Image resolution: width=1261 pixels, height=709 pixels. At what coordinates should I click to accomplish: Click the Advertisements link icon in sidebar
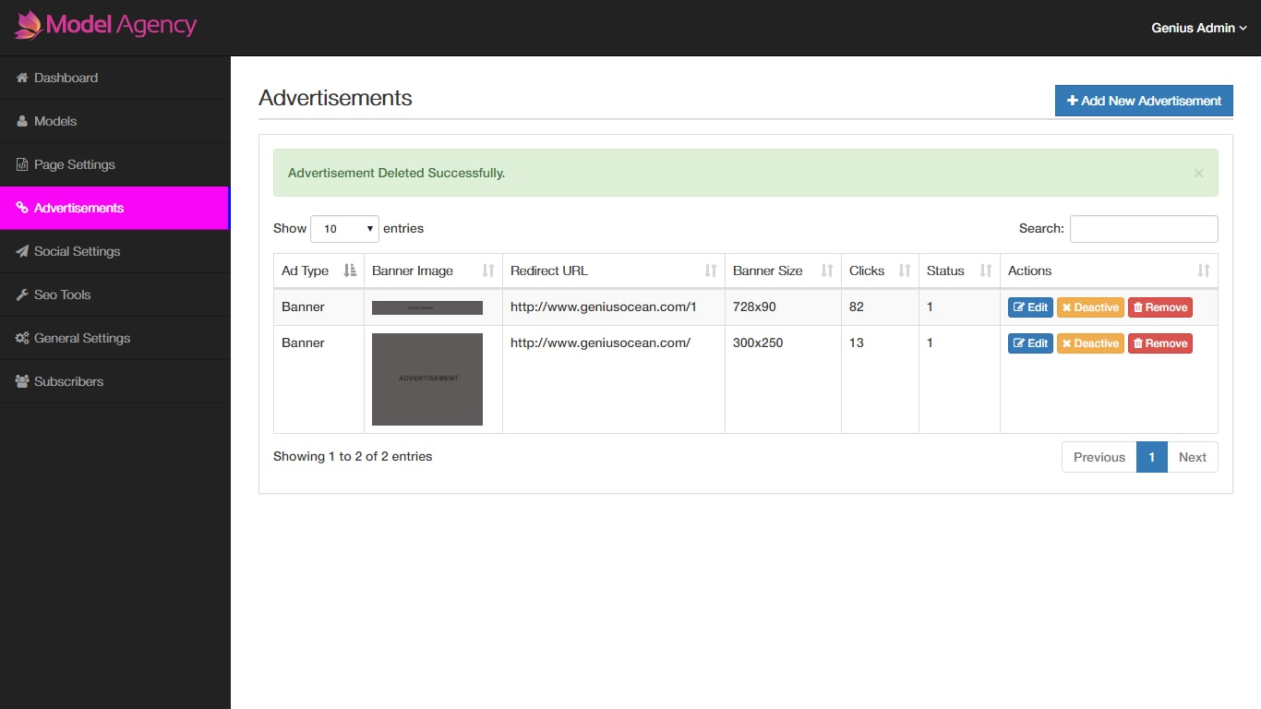point(20,208)
